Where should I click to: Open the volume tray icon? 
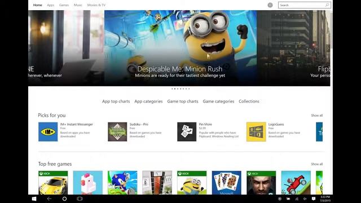click(305, 198)
